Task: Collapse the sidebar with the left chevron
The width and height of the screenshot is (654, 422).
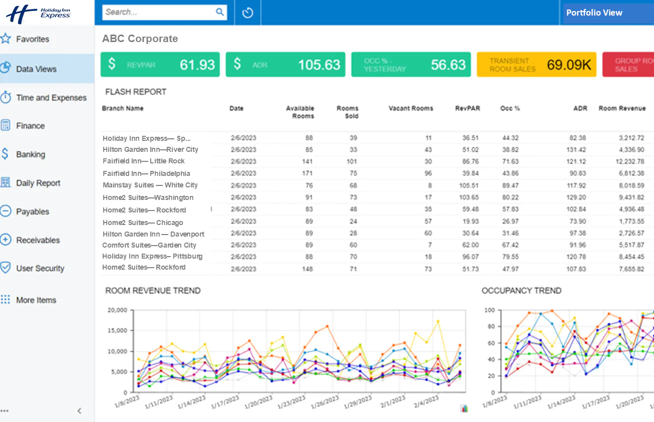Action: pos(79,411)
